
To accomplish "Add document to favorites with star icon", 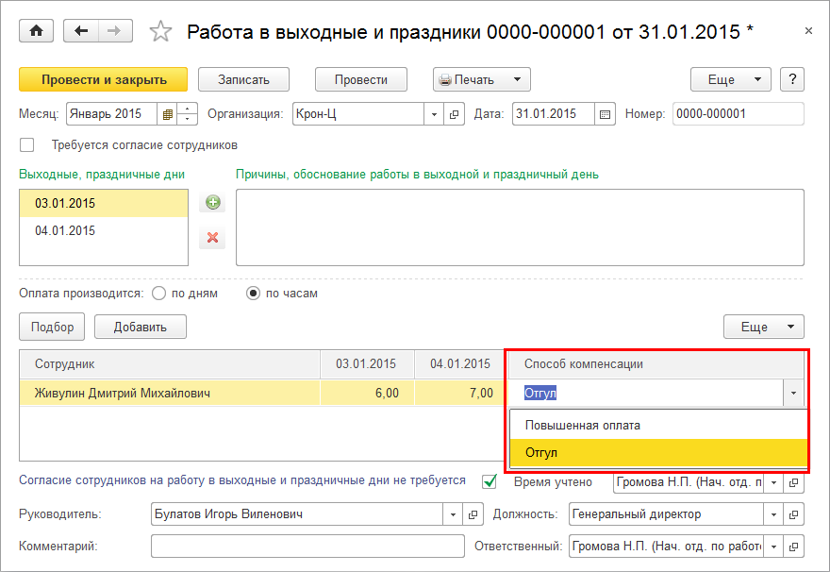I will [x=161, y=31].
